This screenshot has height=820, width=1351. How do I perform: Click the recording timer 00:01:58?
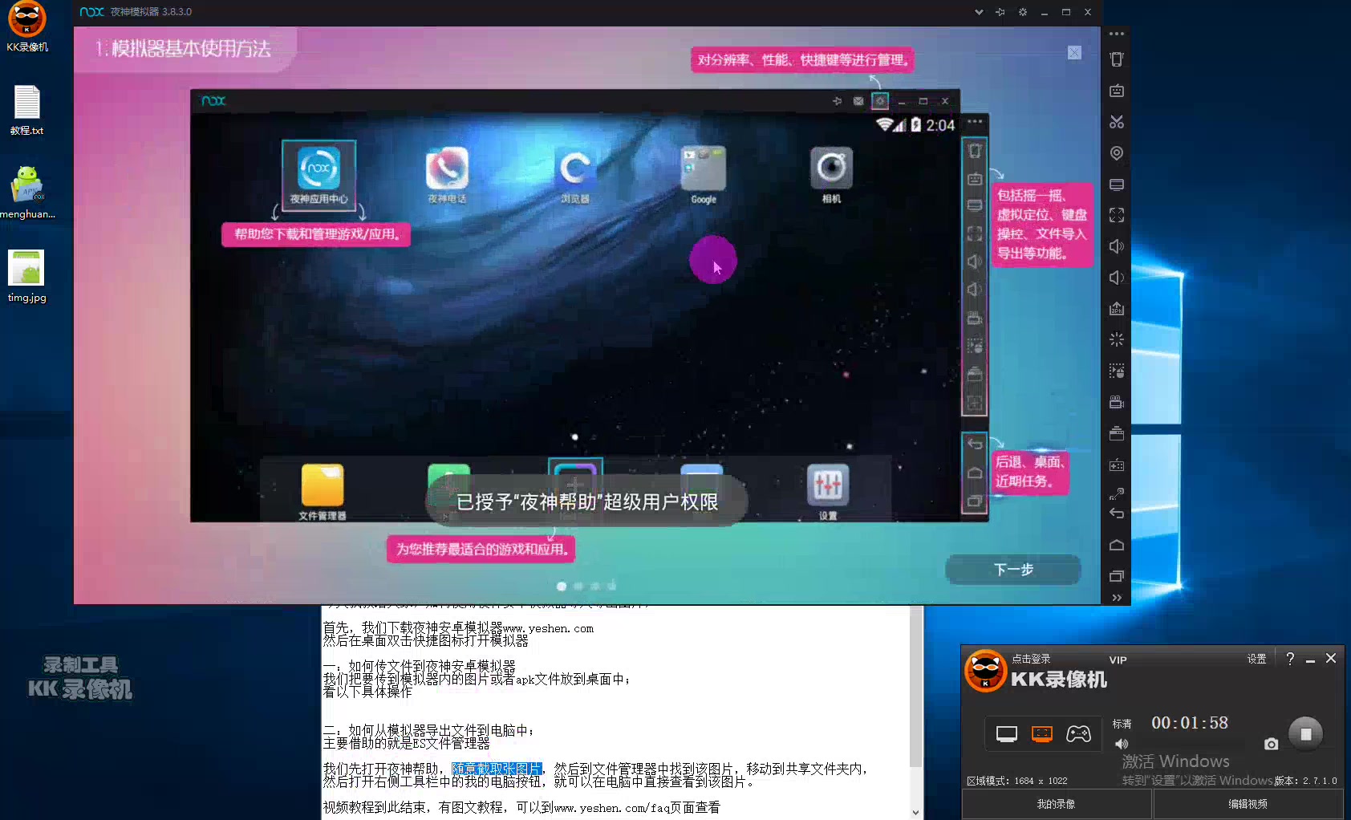(1190, 723)
